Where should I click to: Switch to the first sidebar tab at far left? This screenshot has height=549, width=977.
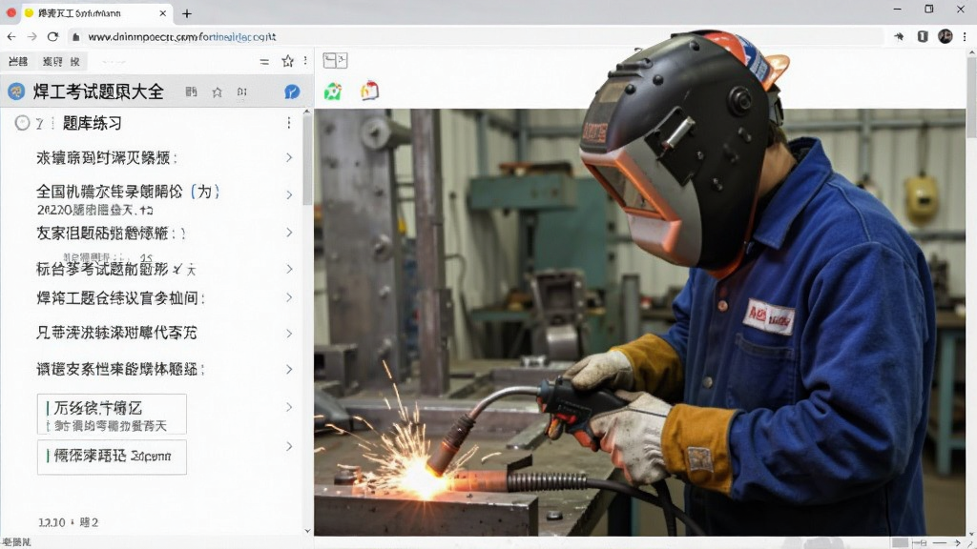pyautogui.click(x=18, y=61)
